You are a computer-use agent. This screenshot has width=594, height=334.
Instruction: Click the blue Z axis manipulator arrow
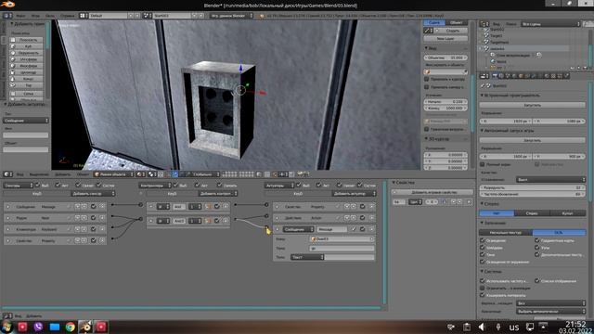click(240, 68)
